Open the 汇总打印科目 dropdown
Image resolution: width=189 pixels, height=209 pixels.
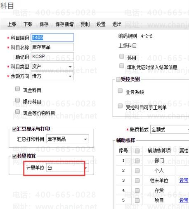pos(67,139)
